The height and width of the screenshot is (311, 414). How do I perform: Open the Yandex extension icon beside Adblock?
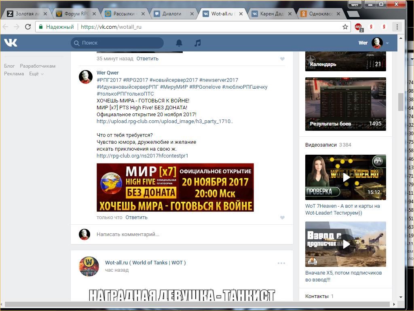(371, 27)
